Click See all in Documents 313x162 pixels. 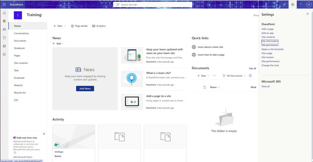tap(253, 69)
